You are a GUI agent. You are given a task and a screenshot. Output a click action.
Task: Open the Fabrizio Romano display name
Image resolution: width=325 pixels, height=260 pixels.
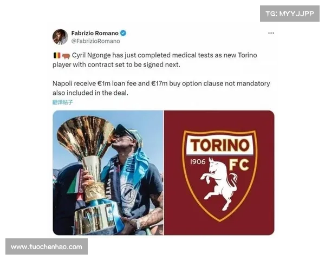(95, 33)
